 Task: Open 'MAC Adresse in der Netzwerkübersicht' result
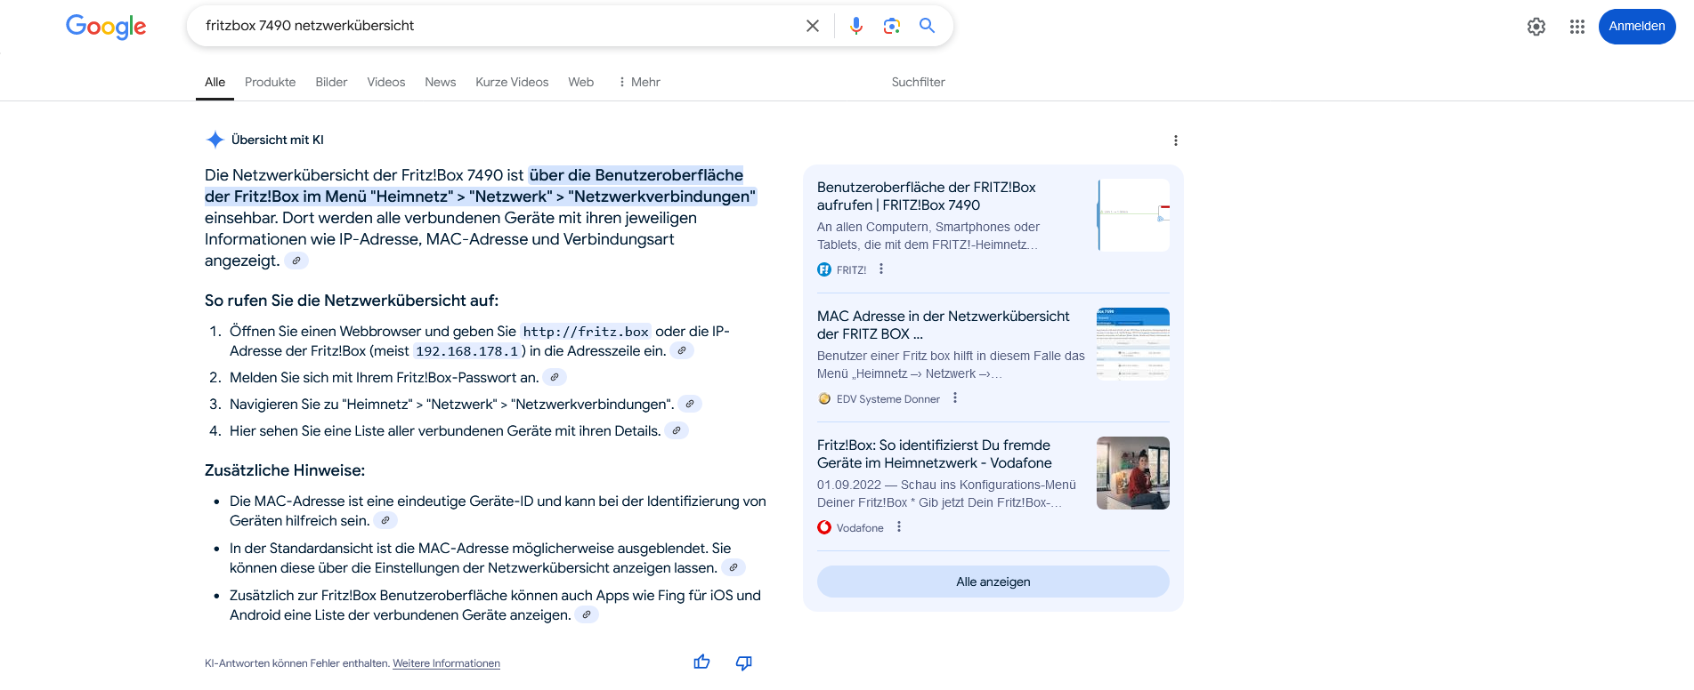pos(944,325)
